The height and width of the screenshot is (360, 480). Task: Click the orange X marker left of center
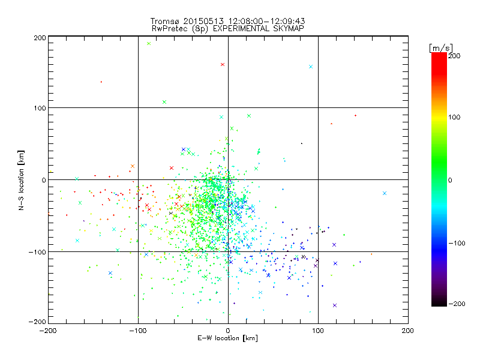[133, 166]
